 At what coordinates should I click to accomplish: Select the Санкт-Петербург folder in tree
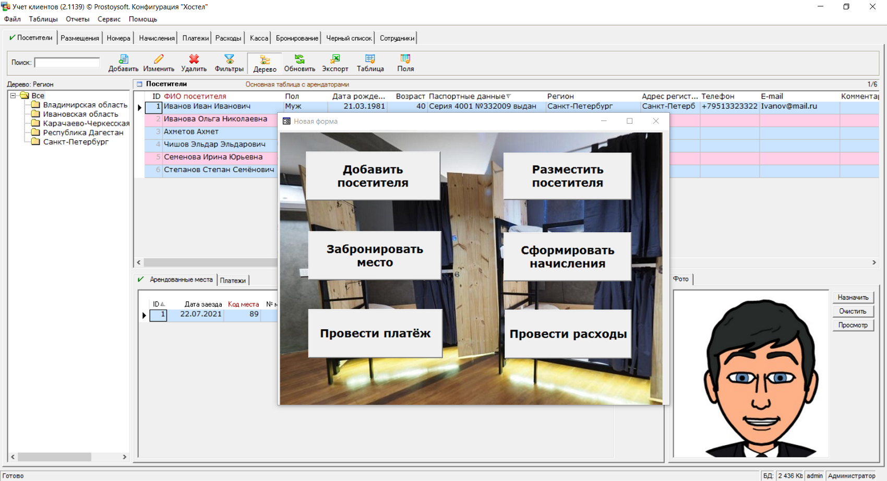(x=76, y=142)
